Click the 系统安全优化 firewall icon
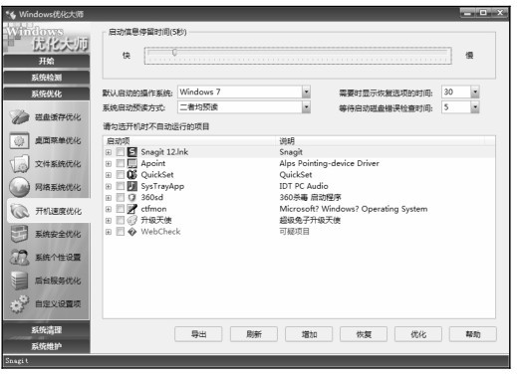The image size is (517, 374). (x=19, y=234)
